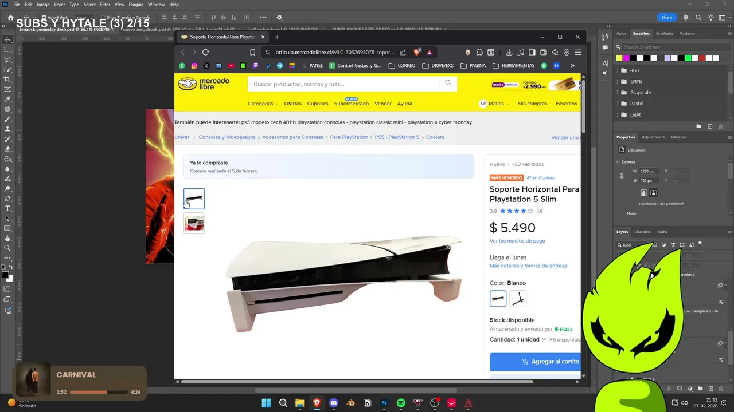Open the Filter menu in Photoshop

tap(105, 5)
